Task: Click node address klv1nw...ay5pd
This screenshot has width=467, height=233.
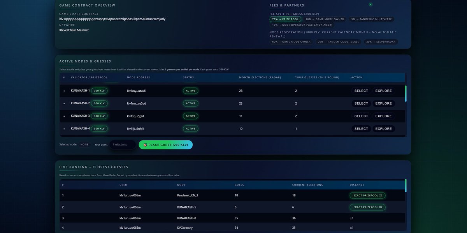Action: [137, 103]
